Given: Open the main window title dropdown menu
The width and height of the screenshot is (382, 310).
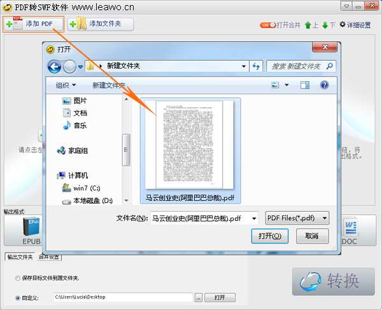Looking at the screenshot, I should coord(346,6).
